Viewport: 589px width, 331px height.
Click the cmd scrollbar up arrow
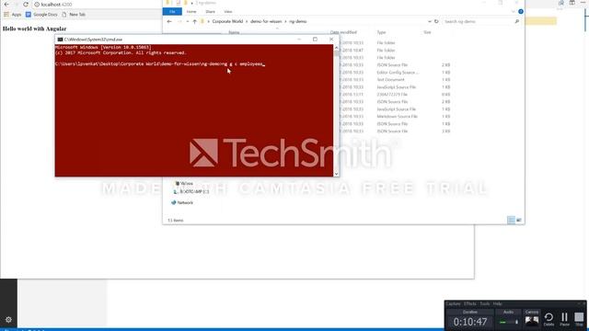click(336, 48)
